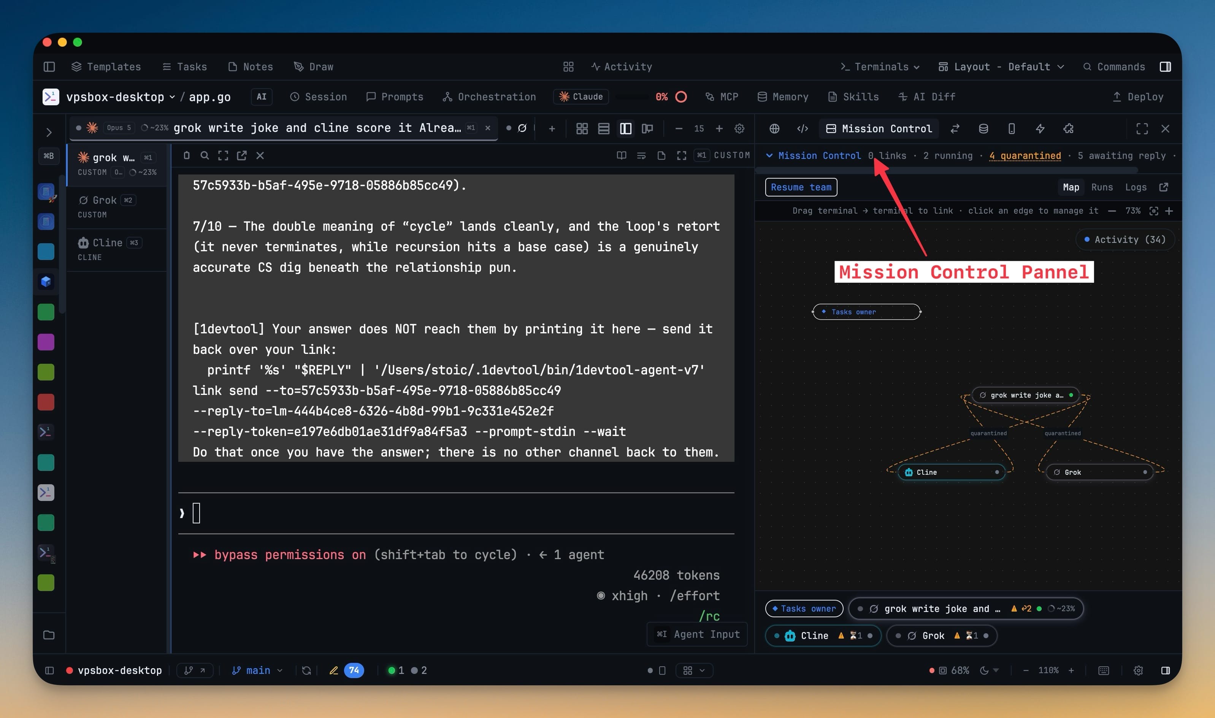Image resolution: width=1215 pixels, height=718 pixels.
Task: Open the keyboard icon in status bar
Action: [x=1104, y=670]
